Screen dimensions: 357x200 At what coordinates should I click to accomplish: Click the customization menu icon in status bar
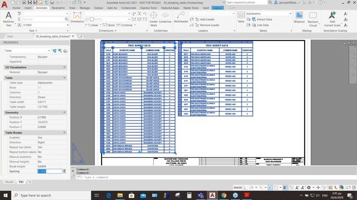(354, 188)
